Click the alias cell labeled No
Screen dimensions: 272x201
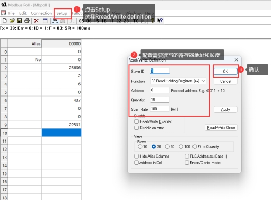point(25,59)
